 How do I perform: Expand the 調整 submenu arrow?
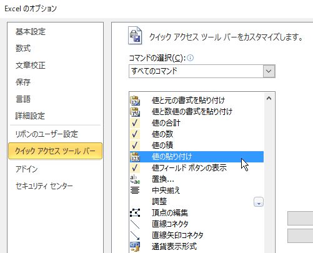tap(259, 202)
